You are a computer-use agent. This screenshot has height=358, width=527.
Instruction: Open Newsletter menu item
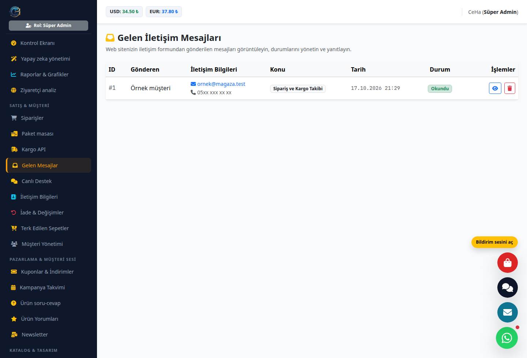click(49, 335)
